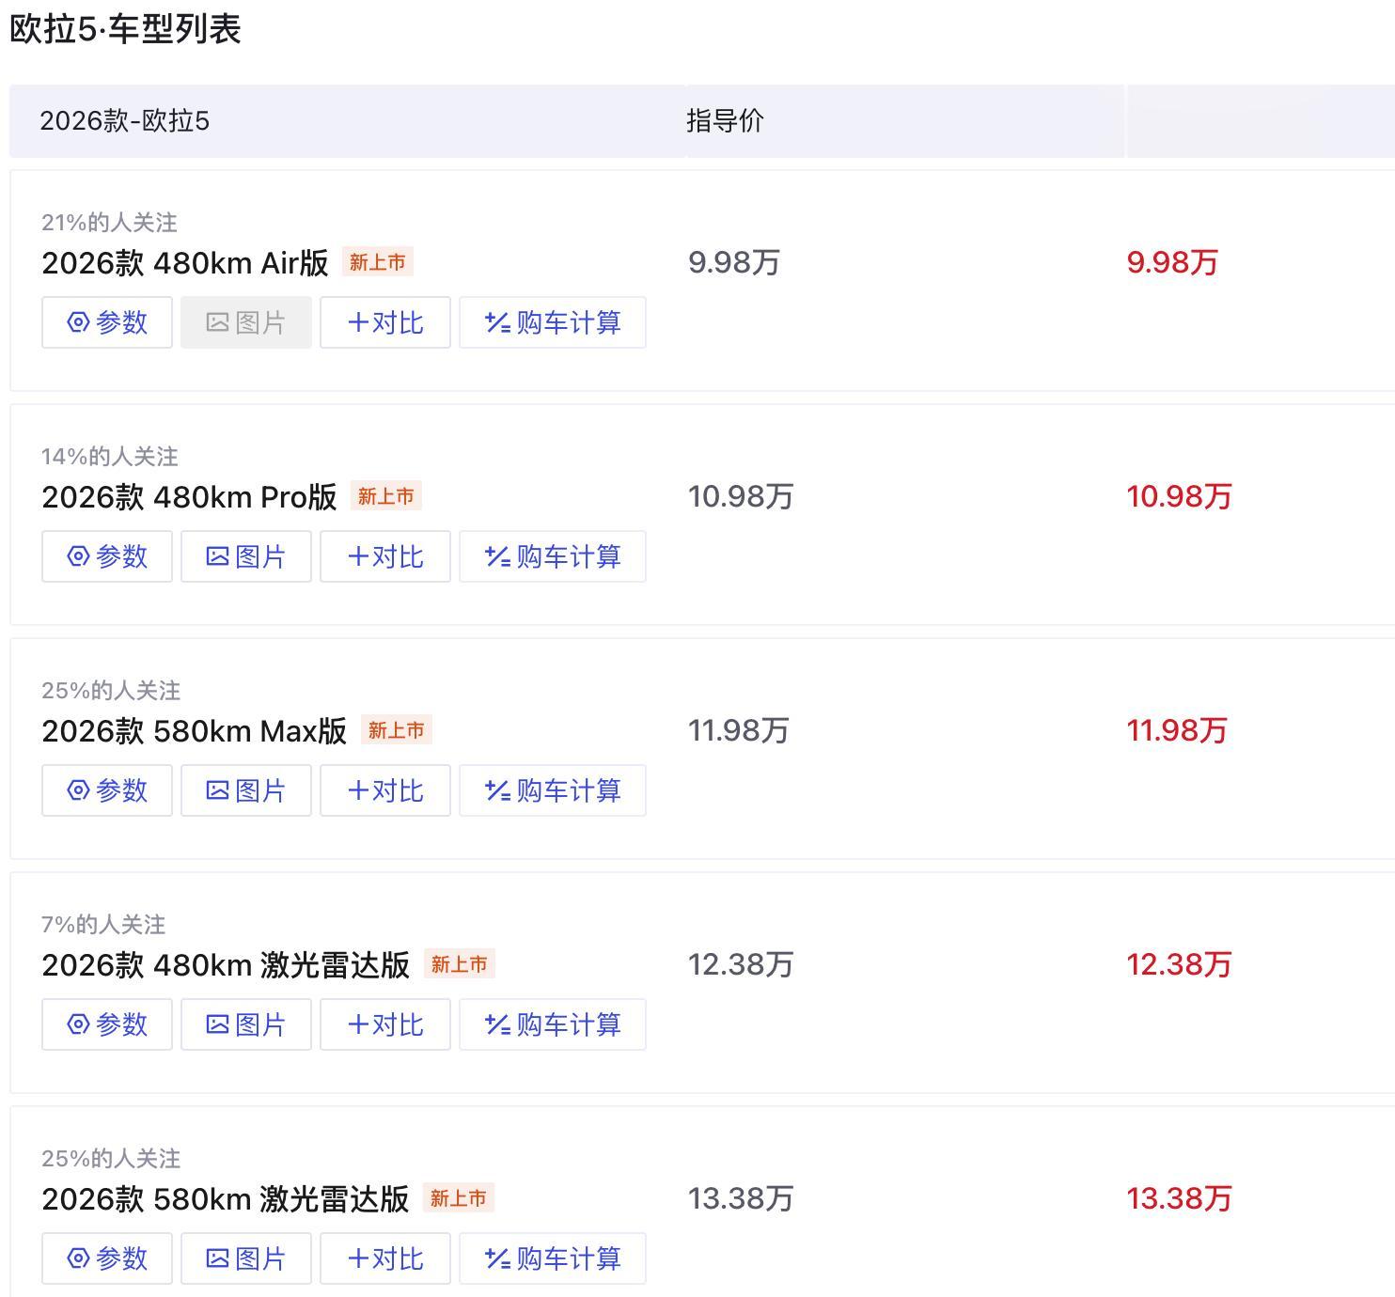Open 购车计算 for 480km Pro版

click(x=553, y=556)
